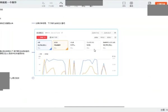Click the start date 2024-07-01 field

[95, 33]
